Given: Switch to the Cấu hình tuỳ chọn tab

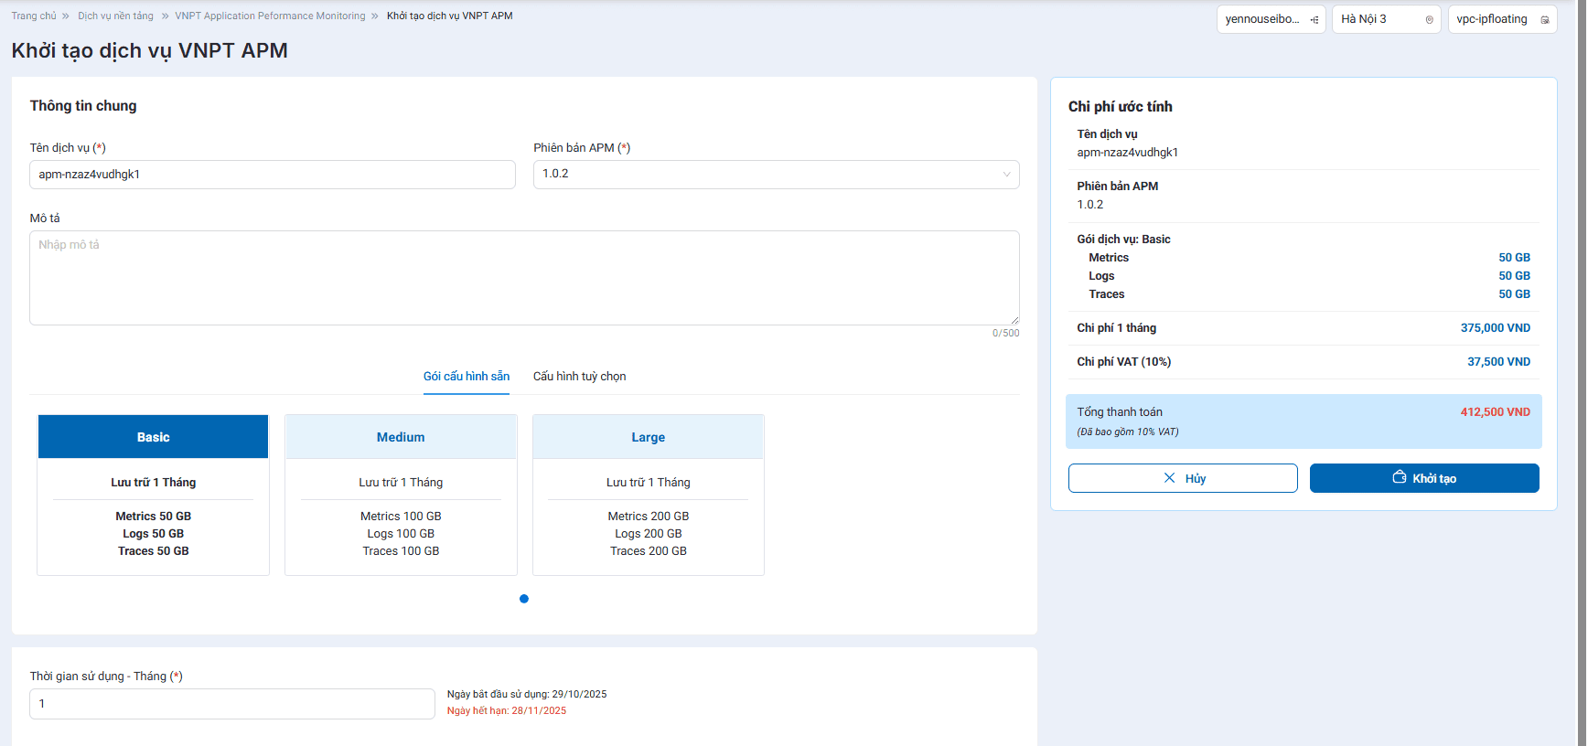Looking at the screenshot, I should click(579, 377).
